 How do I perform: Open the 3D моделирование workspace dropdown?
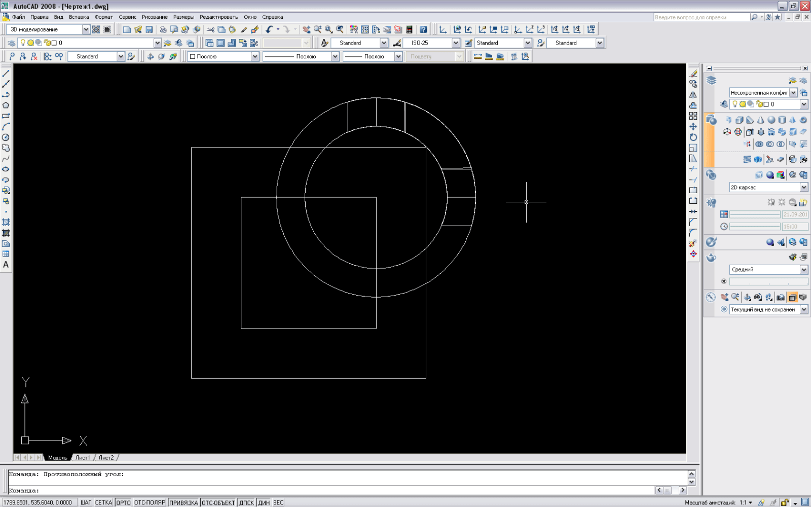[86, 29]
